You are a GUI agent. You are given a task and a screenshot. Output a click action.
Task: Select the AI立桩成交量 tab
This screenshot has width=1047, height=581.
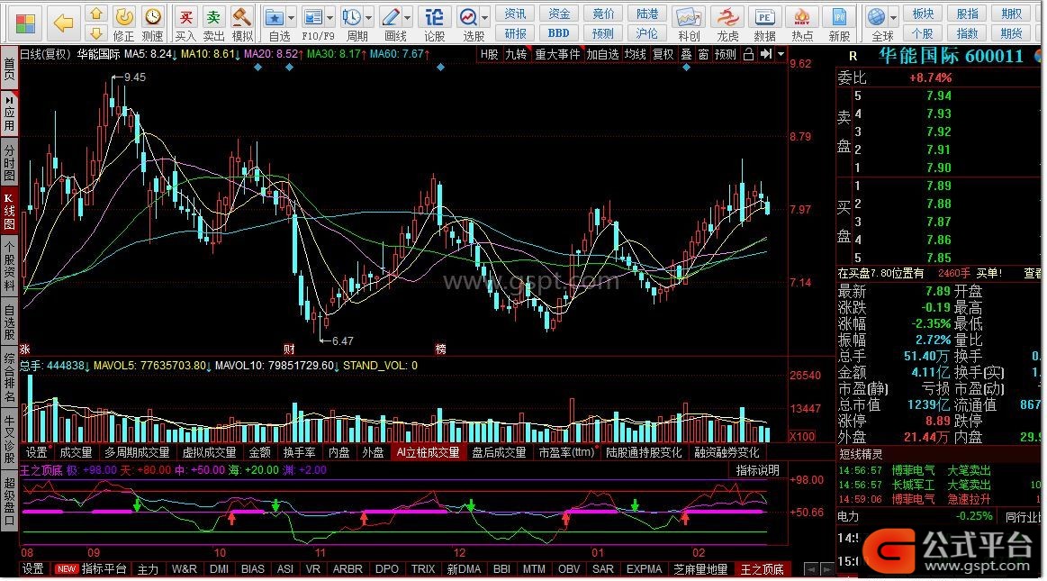click(428, 453)
